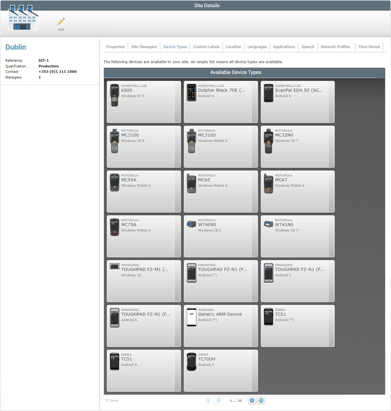Click the 25 items count label
Image resolution: width=391 pixels, height=411 pixels.
tap(112, 400)
